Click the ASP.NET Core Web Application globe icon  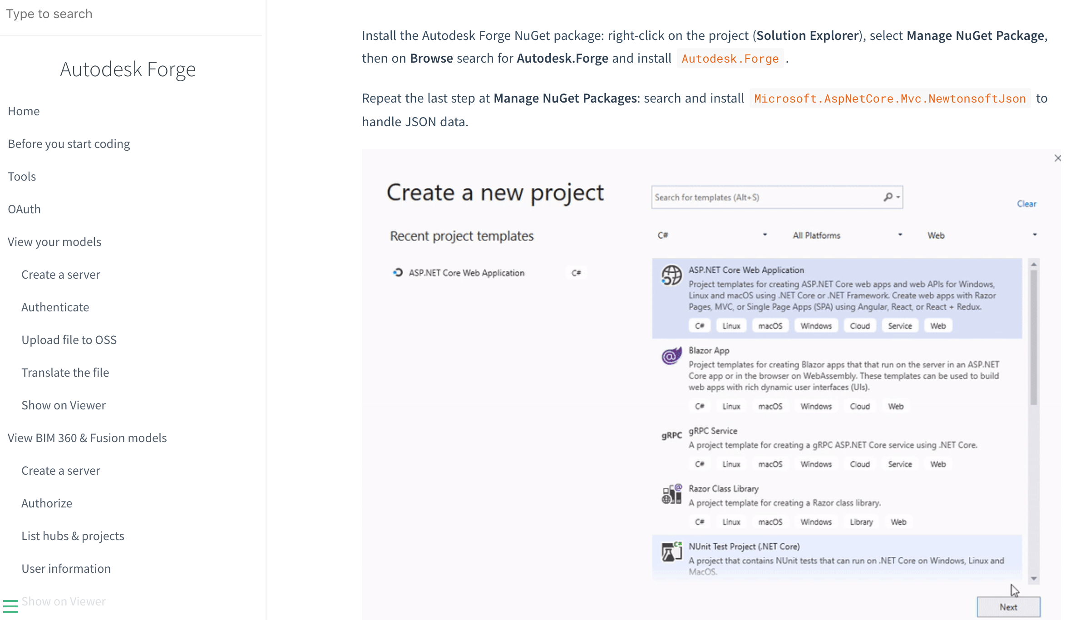coord(671,275)
